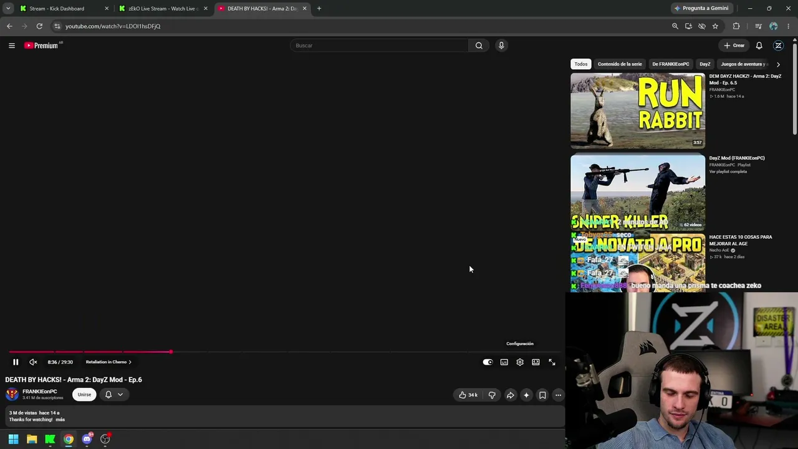Click the sparkle Ask icon below video
Viewport: 798px width, 449px height.
[526, 395]
